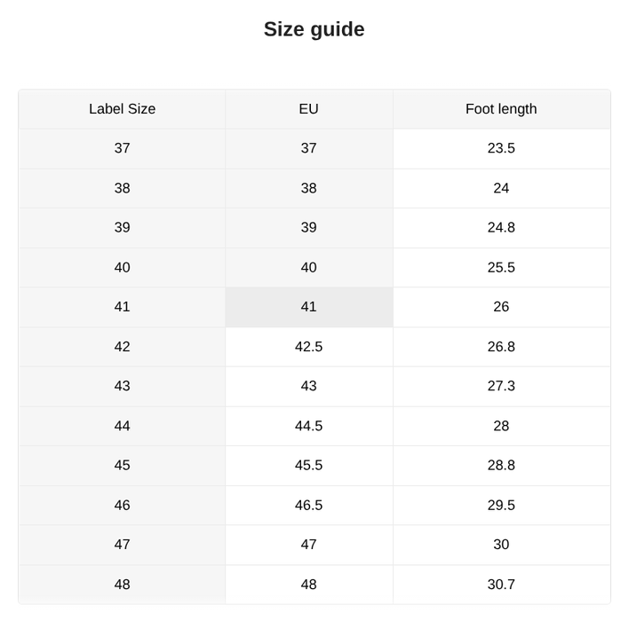Click the EU column header
Screen dimensions: 621x621
[308, 109]
